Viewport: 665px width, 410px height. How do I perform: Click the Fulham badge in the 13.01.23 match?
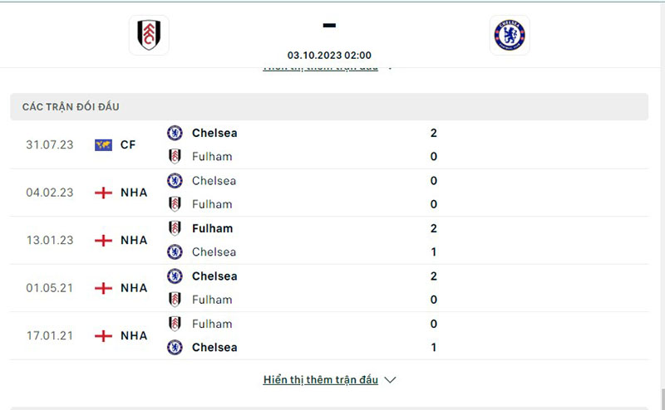point(175,228)
